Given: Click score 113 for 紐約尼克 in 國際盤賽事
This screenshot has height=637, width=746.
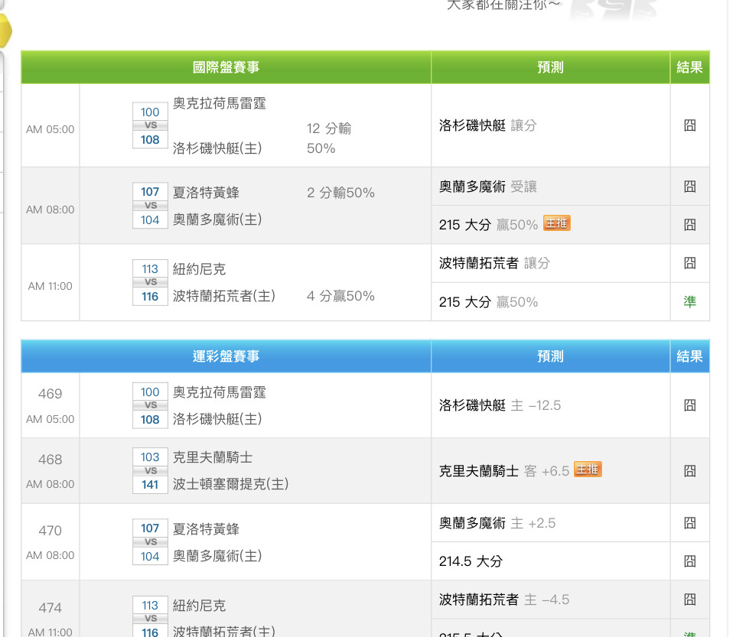Looking at the screenshot, I should pos(150,268).
